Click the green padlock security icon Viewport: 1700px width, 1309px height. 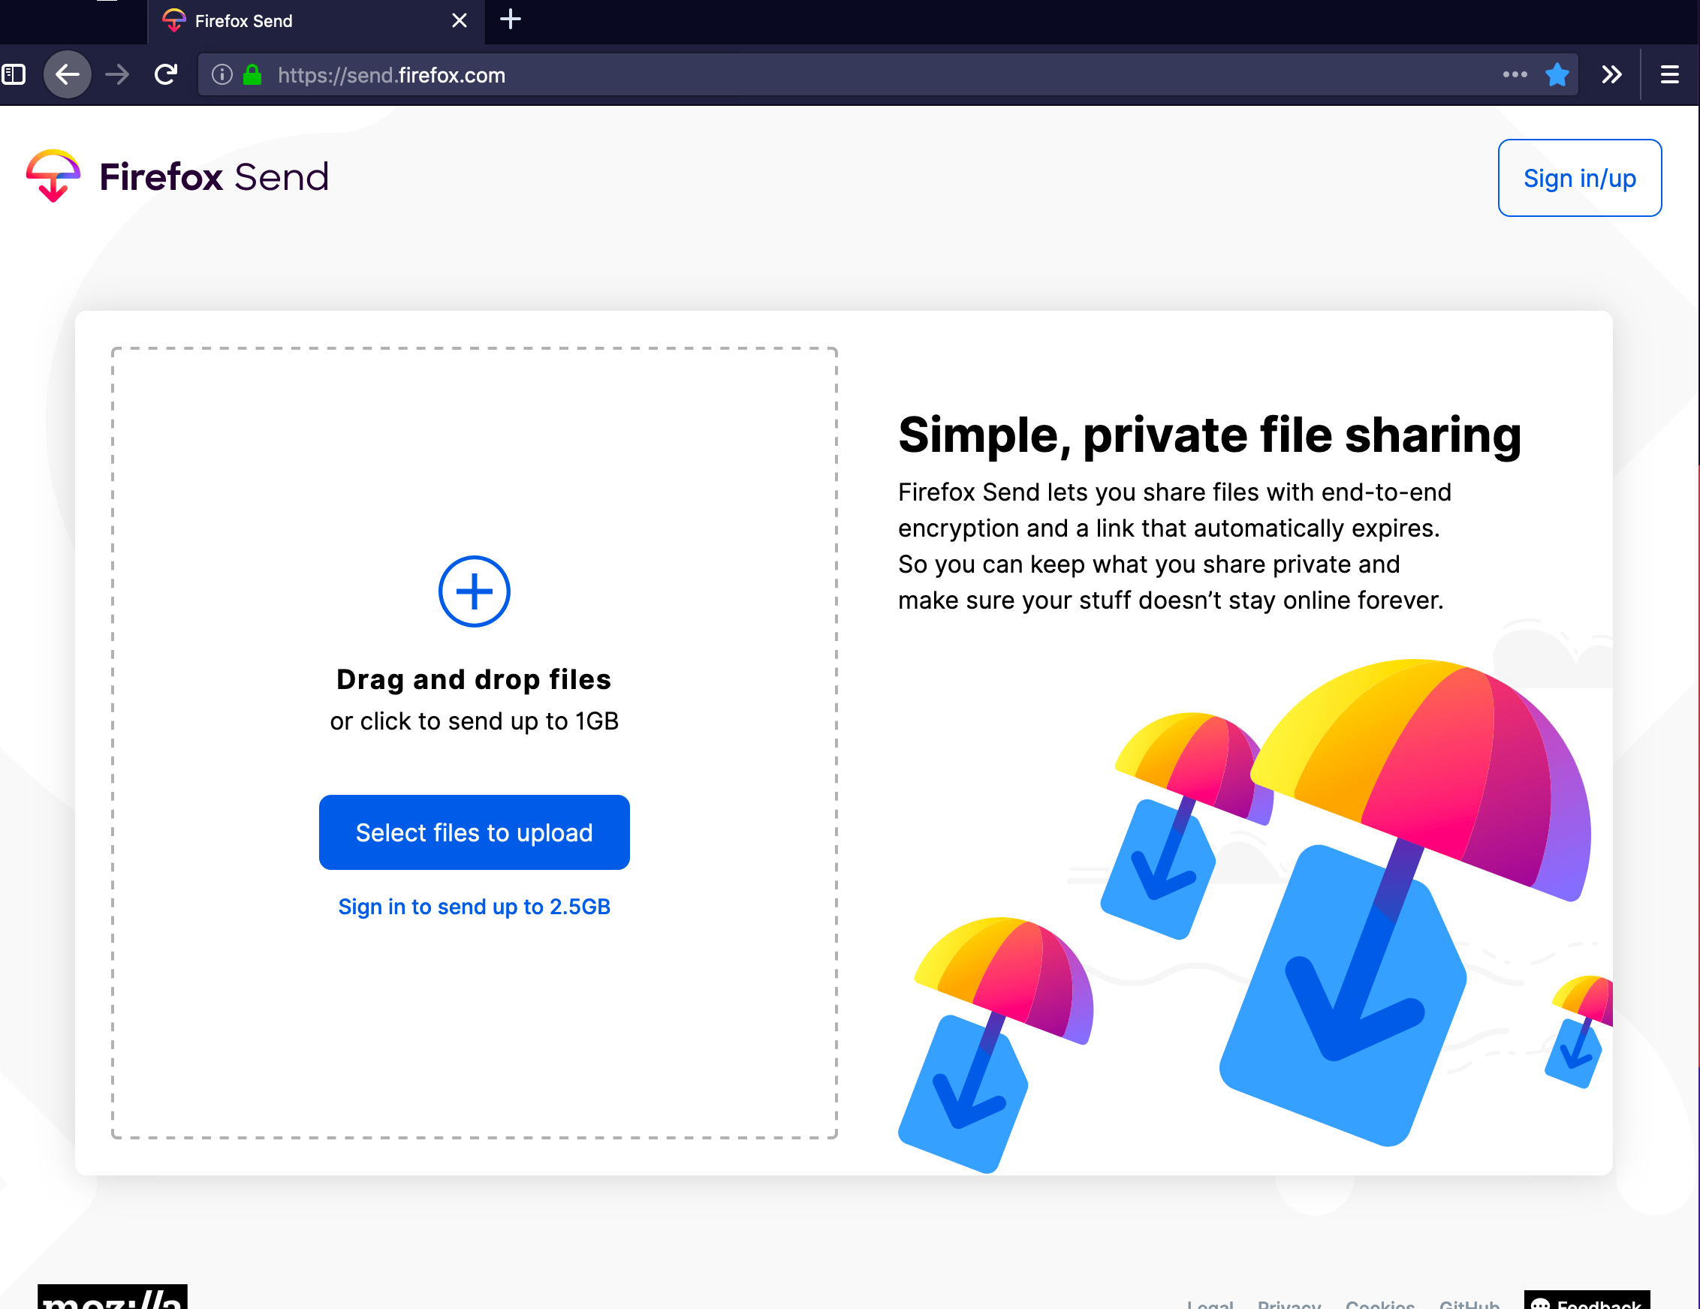[252, 75]
